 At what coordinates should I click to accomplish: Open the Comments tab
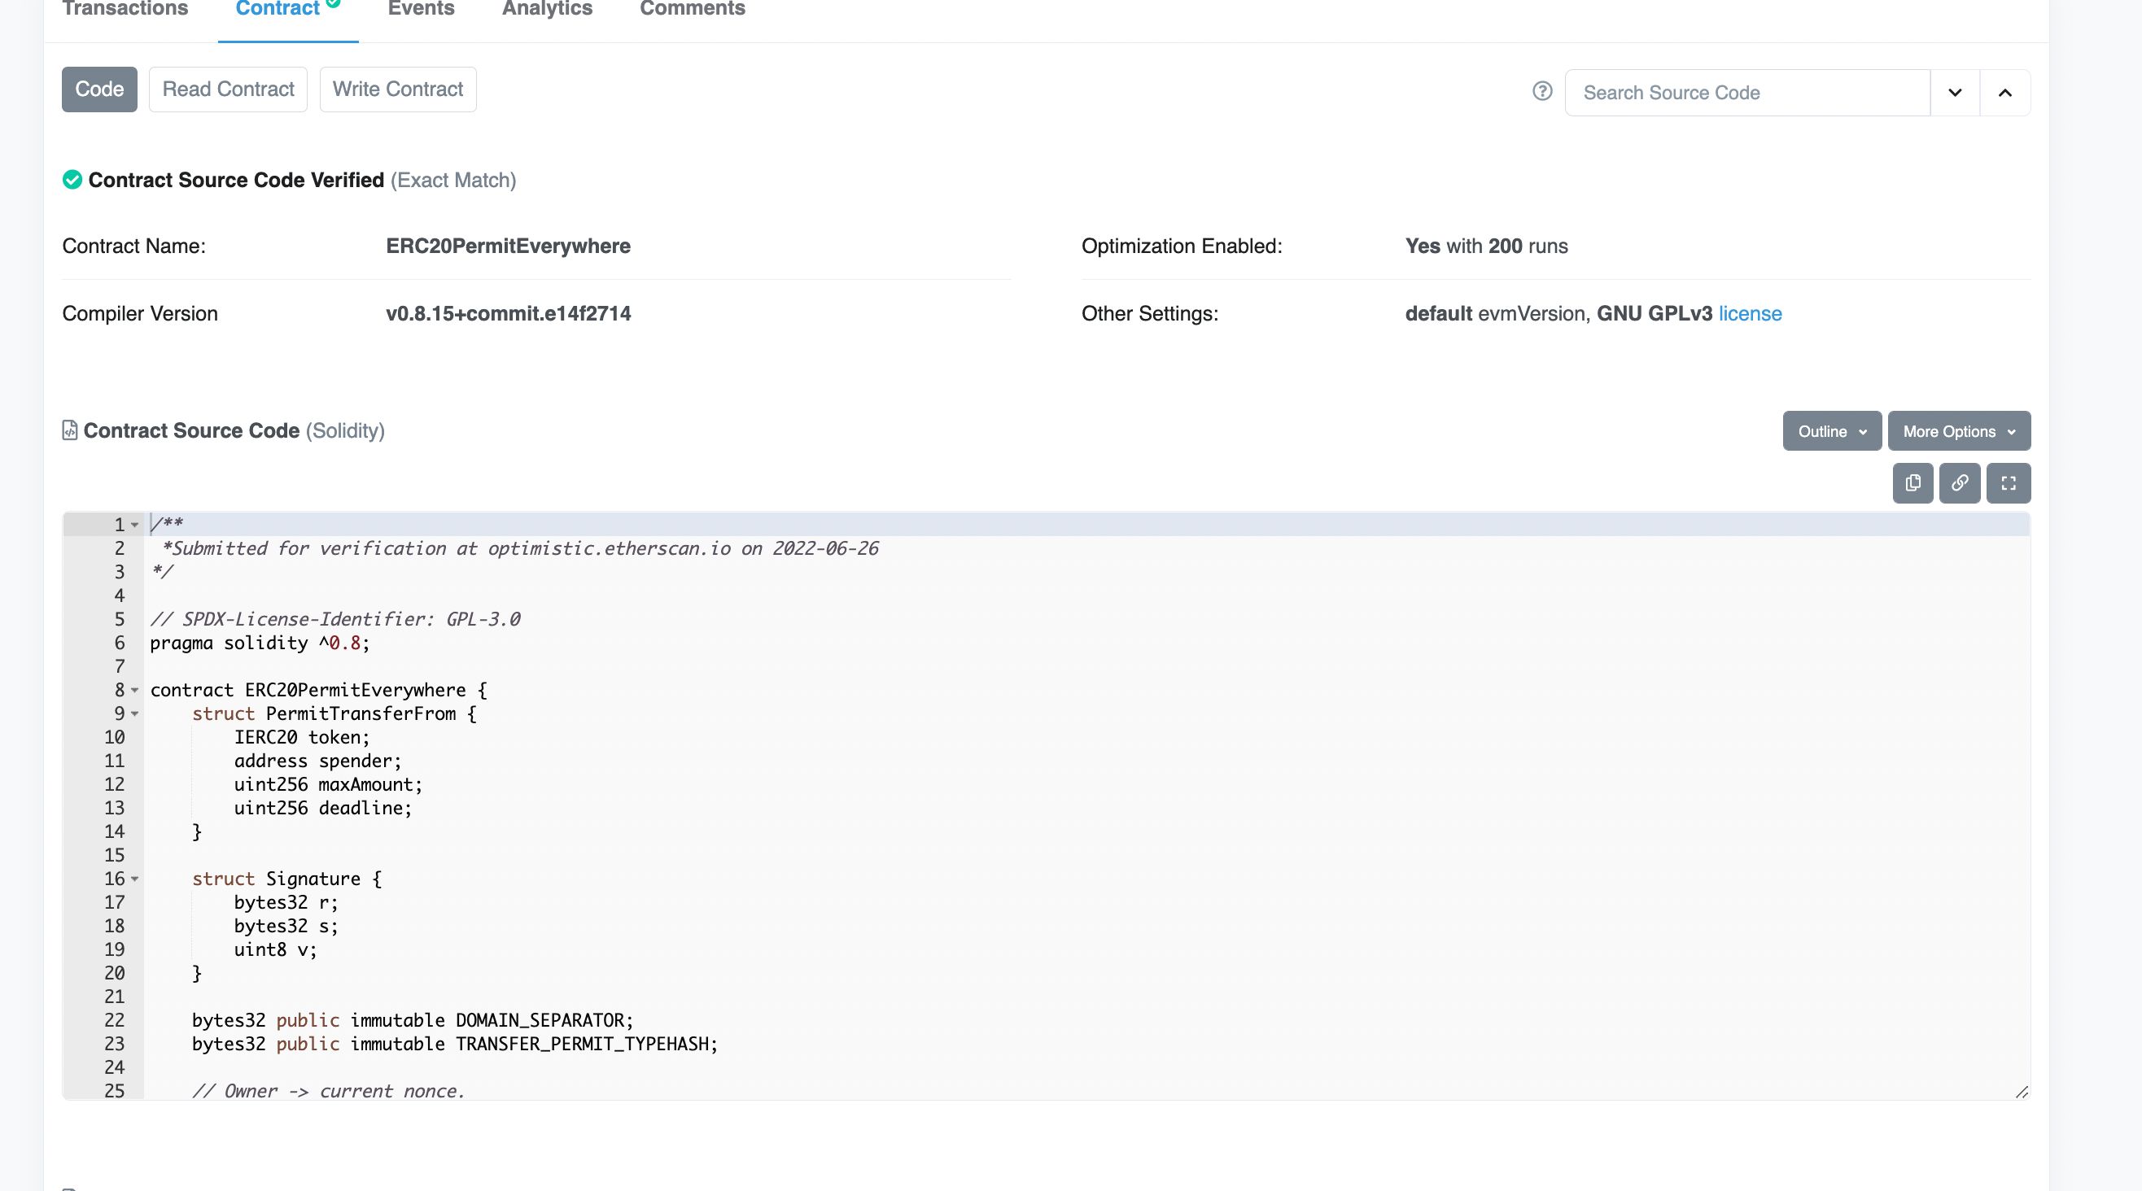coord(692,8)
